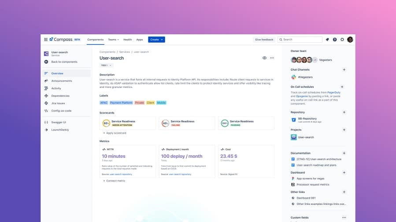Click the Activity icon in sidebar
This screenshot has height=222, width=396.
point(46,88)
